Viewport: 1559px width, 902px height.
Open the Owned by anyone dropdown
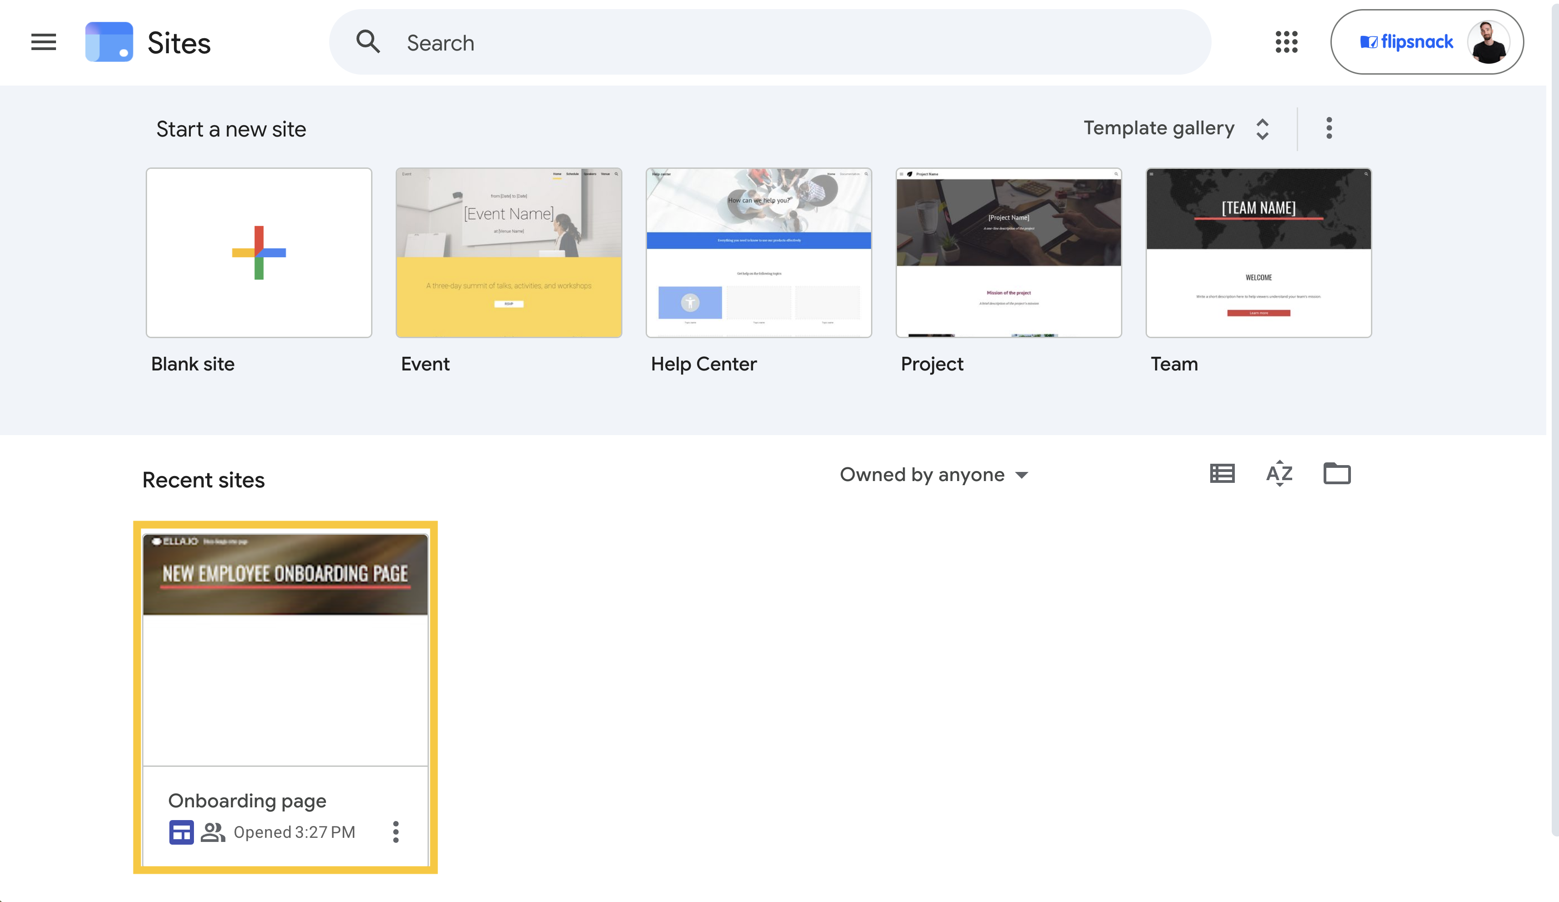(x=933, y=475)
